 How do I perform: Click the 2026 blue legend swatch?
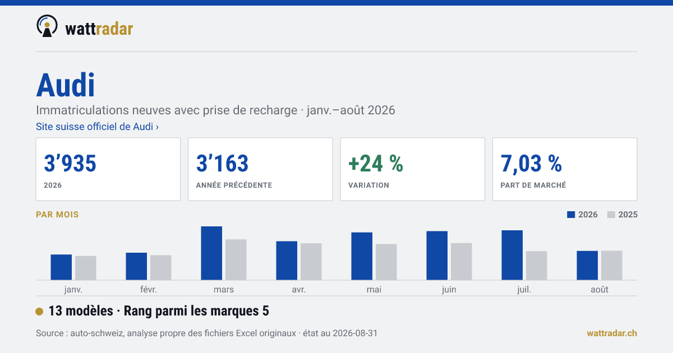pos(572,215)
